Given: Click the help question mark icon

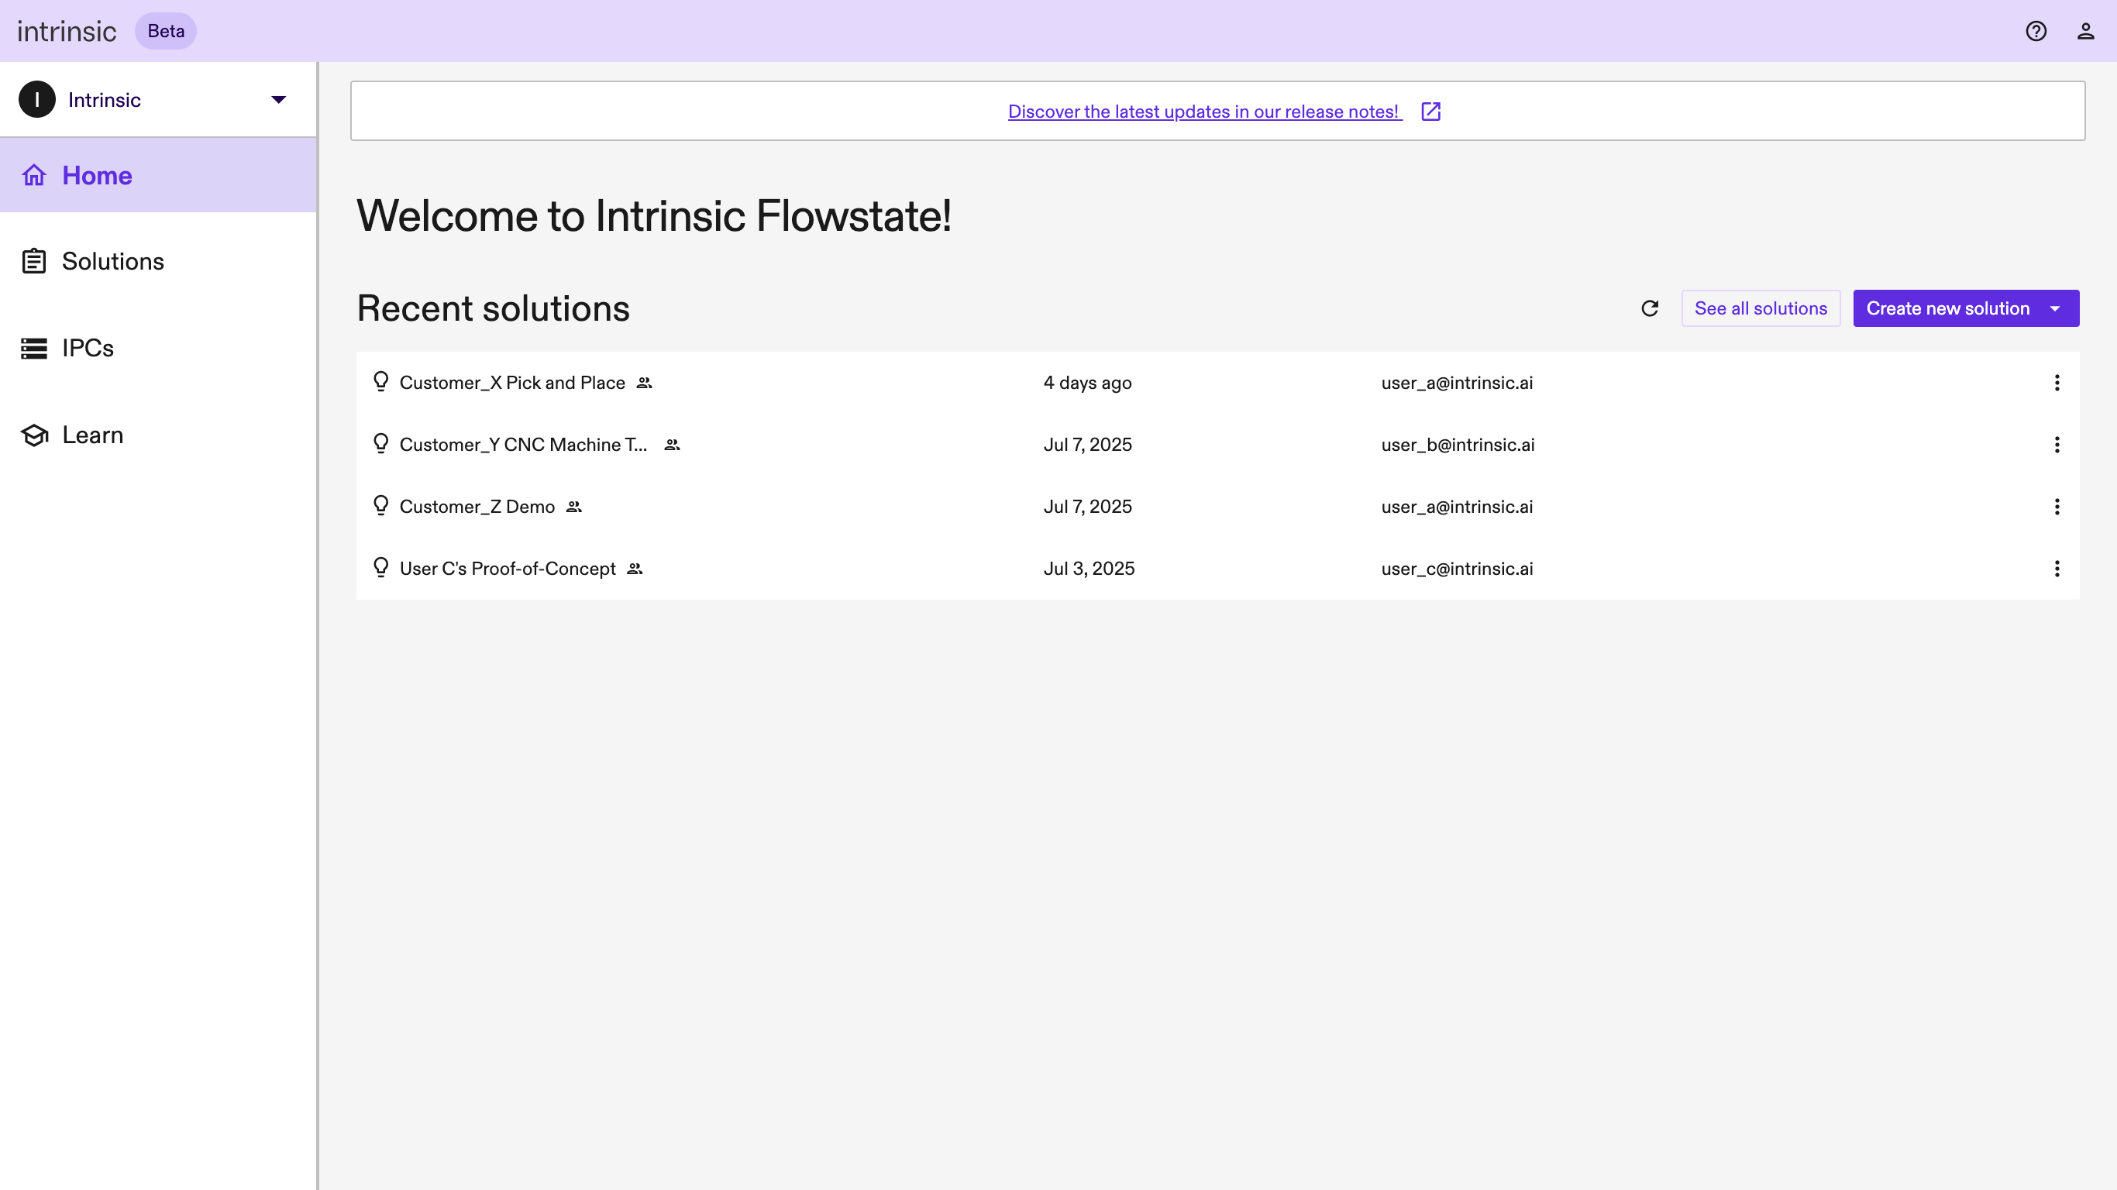Looking at the screenshot, I should pos(2036,31).
